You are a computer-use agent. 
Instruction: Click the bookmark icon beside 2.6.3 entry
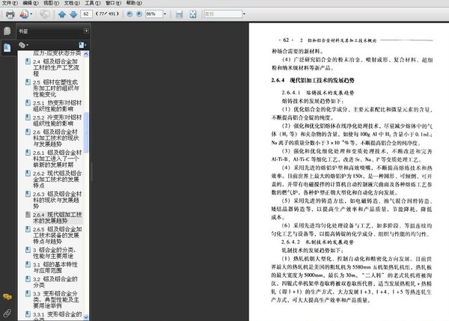click(28, 194)
